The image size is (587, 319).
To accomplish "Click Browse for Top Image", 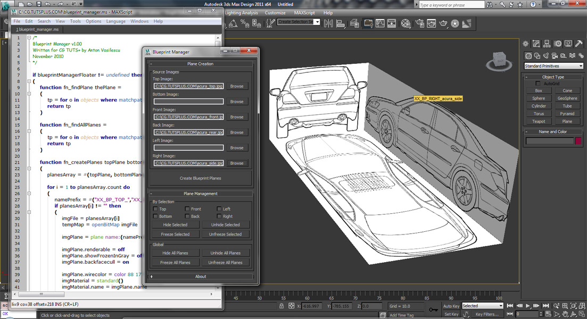I will coord(237,86).
